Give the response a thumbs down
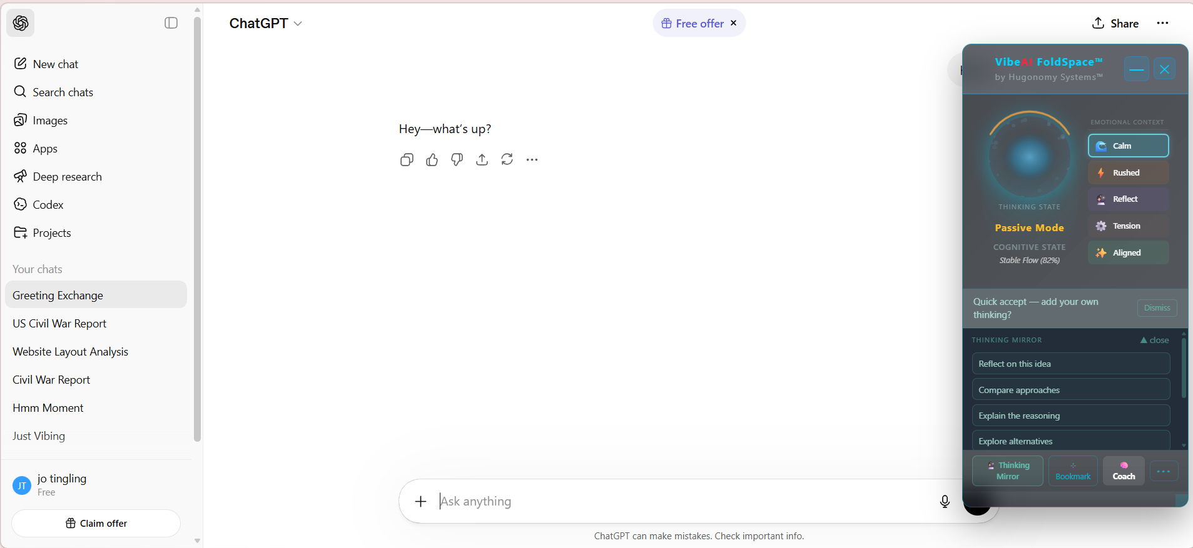Screen dimensions: 1193x548 pyautogui.click(x=457, y=160)
